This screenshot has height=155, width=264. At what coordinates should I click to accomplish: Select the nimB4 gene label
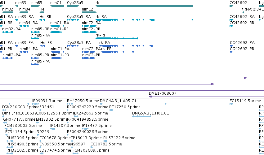coord(25,9)
